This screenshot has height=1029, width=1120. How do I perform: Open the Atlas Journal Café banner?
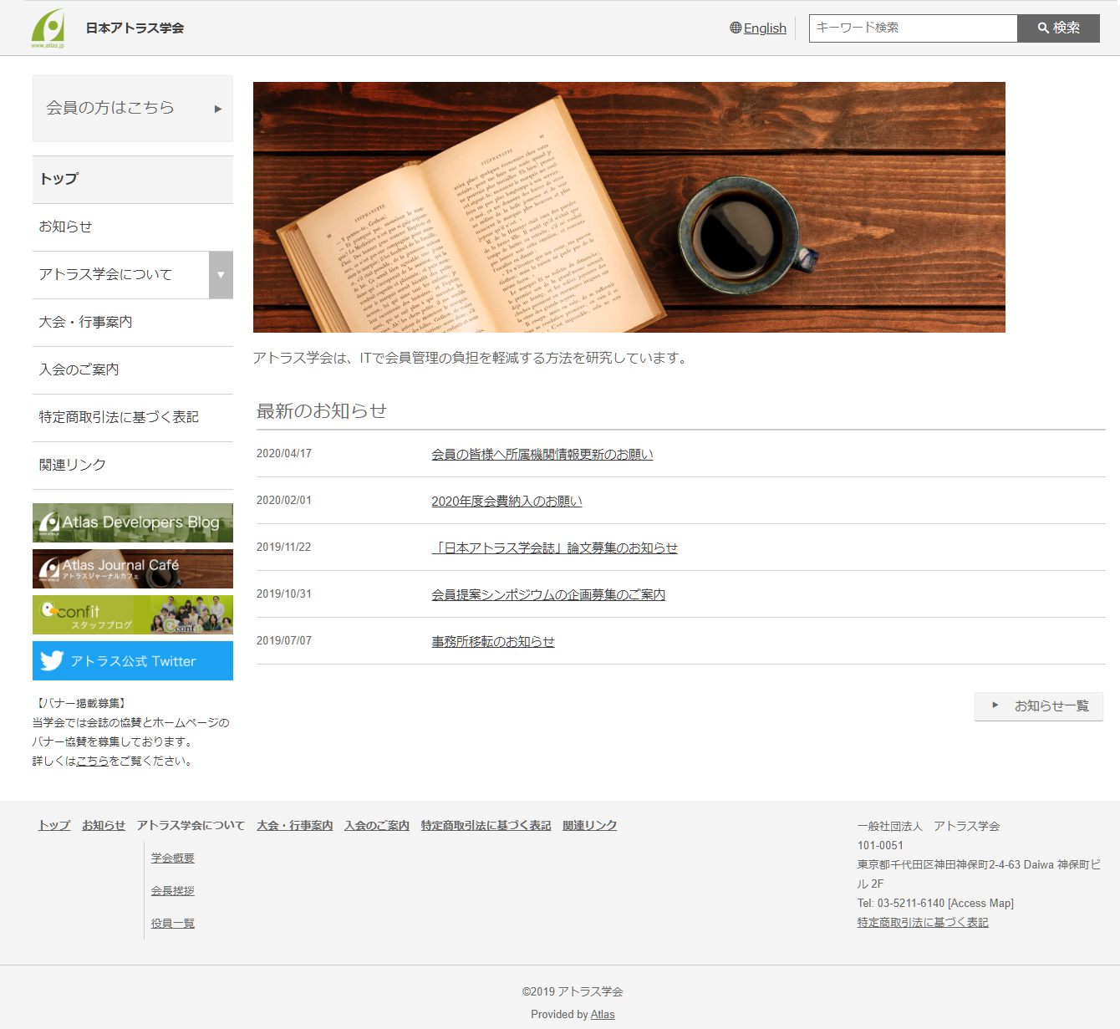click(132, 568)
